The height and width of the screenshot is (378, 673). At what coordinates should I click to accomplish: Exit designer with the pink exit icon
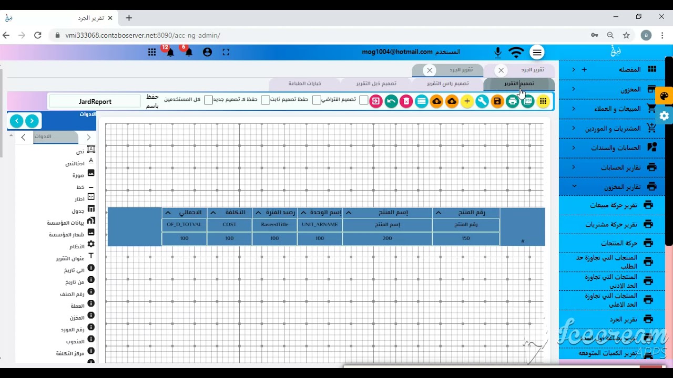coord(375,101)
